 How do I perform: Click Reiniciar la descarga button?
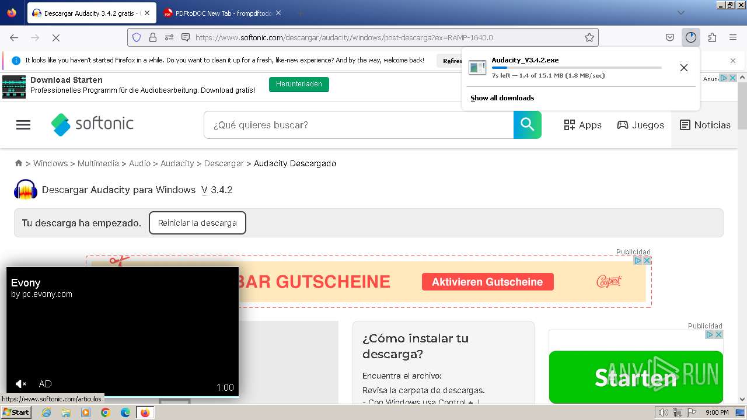tap(197, 223)
